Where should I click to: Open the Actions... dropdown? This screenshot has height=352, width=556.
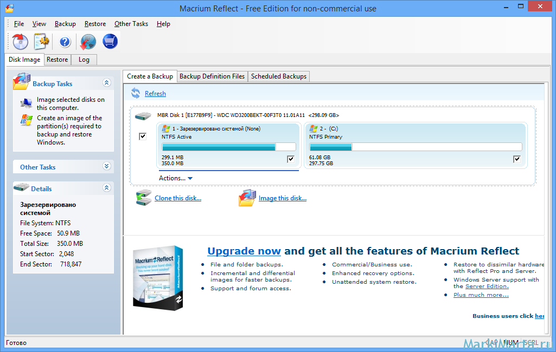pos(176,178)
